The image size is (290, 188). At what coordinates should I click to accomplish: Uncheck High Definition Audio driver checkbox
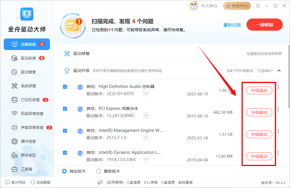point(65,87)
